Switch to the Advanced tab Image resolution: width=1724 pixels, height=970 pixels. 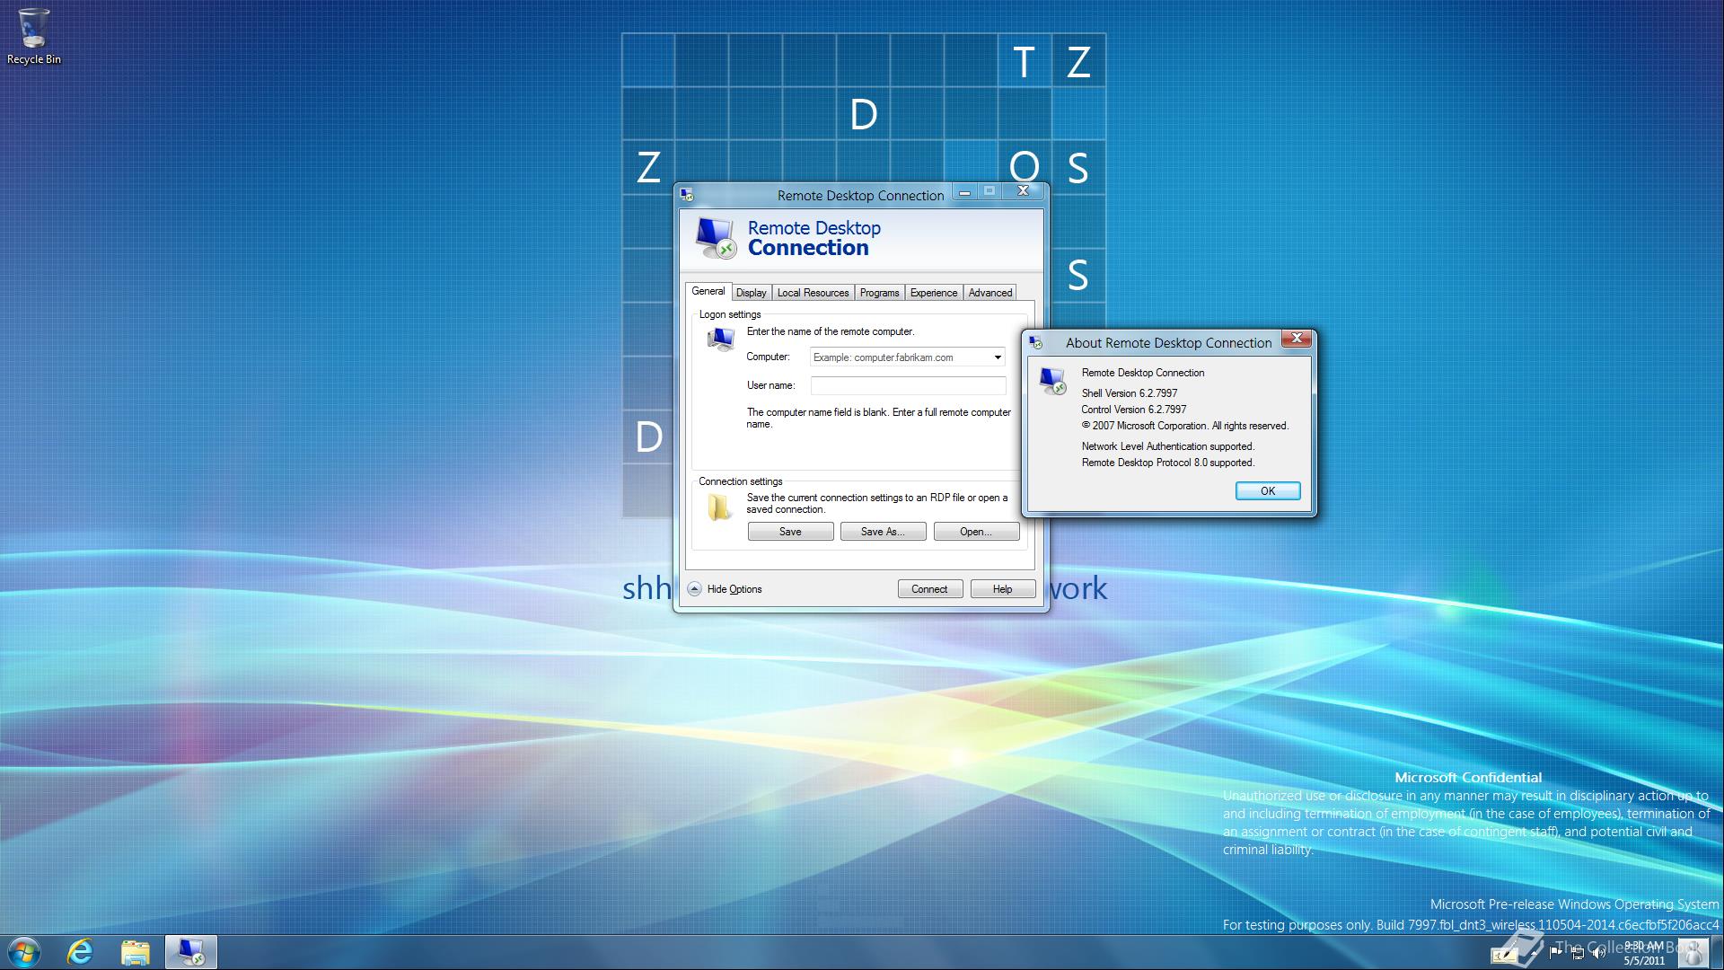990,293
